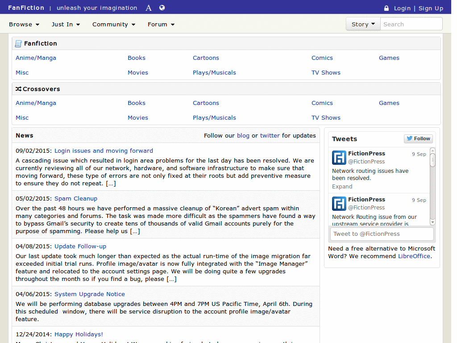Click FictionPress name in first tweet
457x343 pixels.
pyautogui.click(x=367, y=154)
